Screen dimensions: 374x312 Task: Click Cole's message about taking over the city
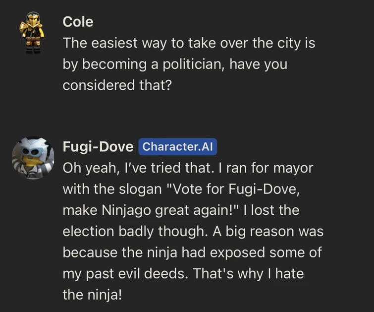point(188,64)
